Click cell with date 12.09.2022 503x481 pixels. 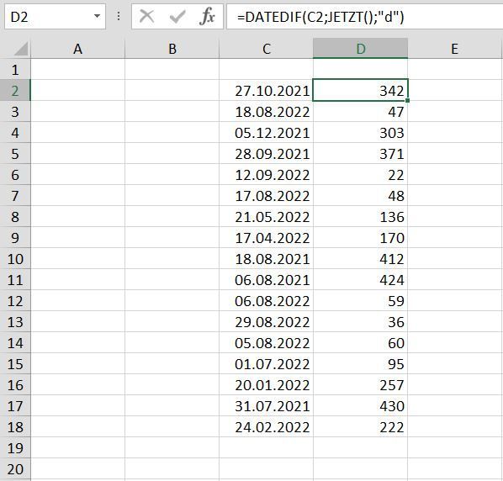point(267,175)
